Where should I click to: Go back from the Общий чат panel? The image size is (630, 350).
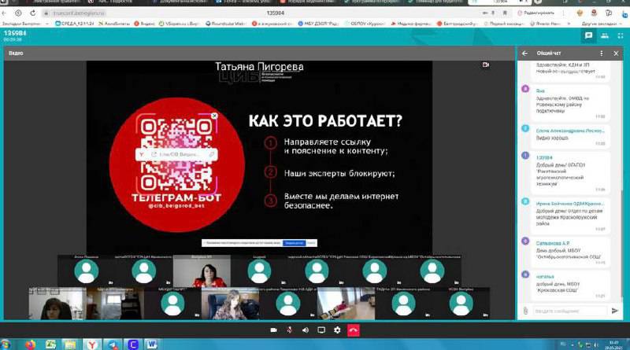(524, 53)
